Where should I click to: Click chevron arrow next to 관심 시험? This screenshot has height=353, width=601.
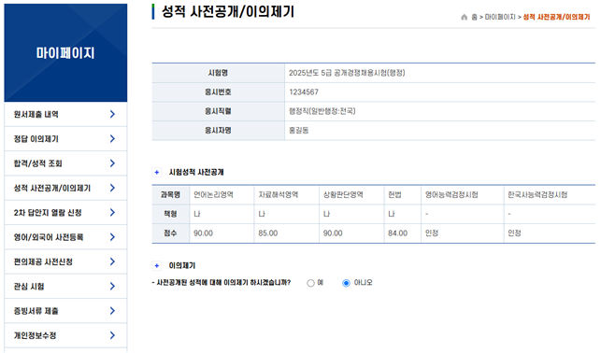(x=112, y=286)
